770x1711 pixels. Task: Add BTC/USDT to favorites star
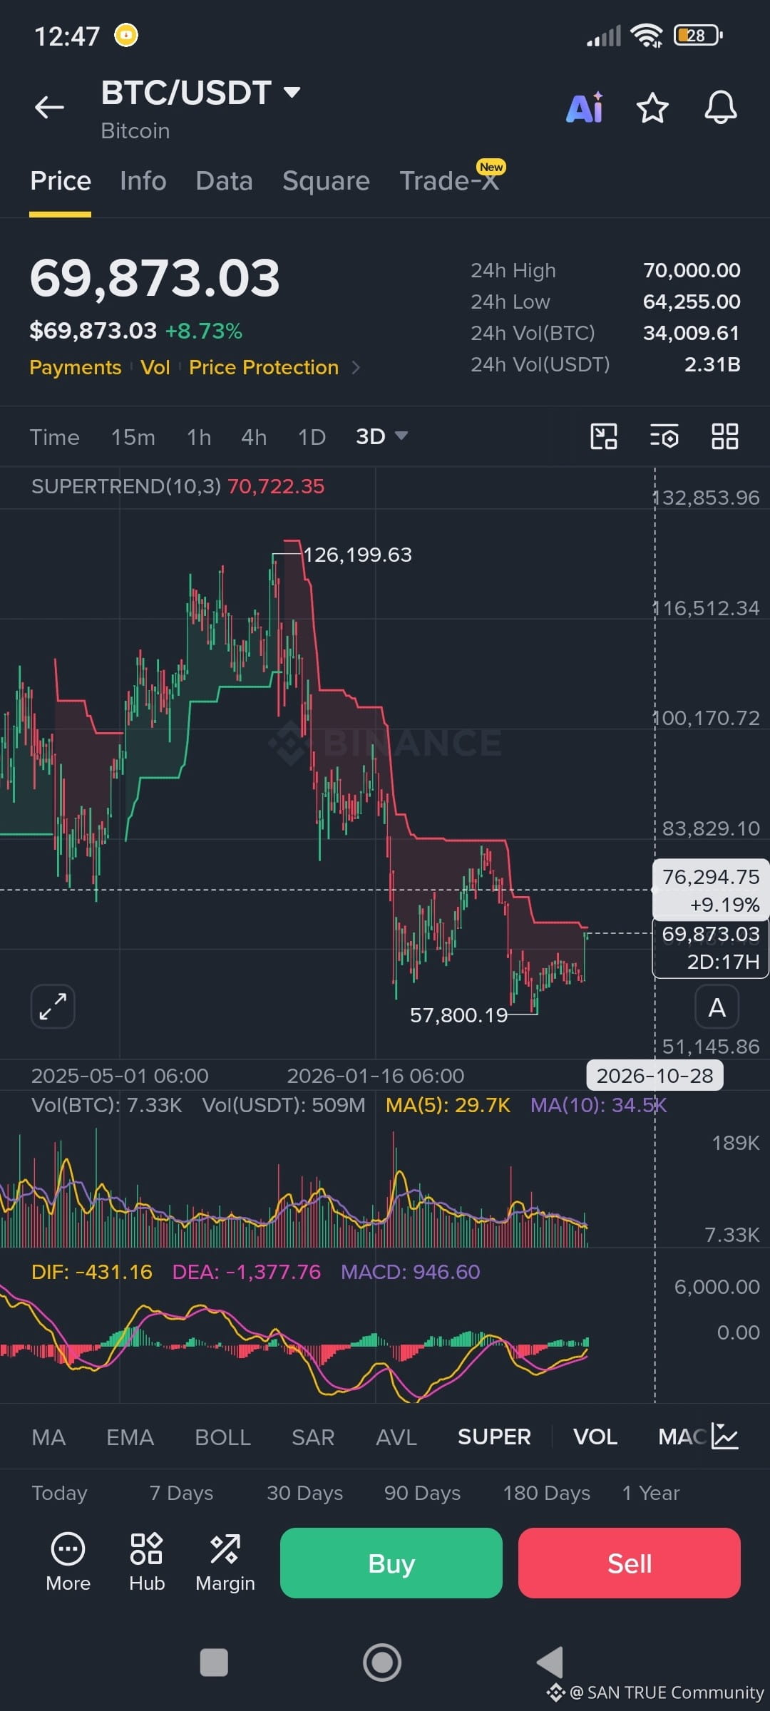click(x=652, y=108)
